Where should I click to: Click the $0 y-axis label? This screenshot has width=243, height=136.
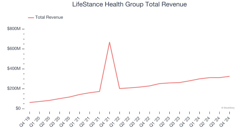point(18,108)
